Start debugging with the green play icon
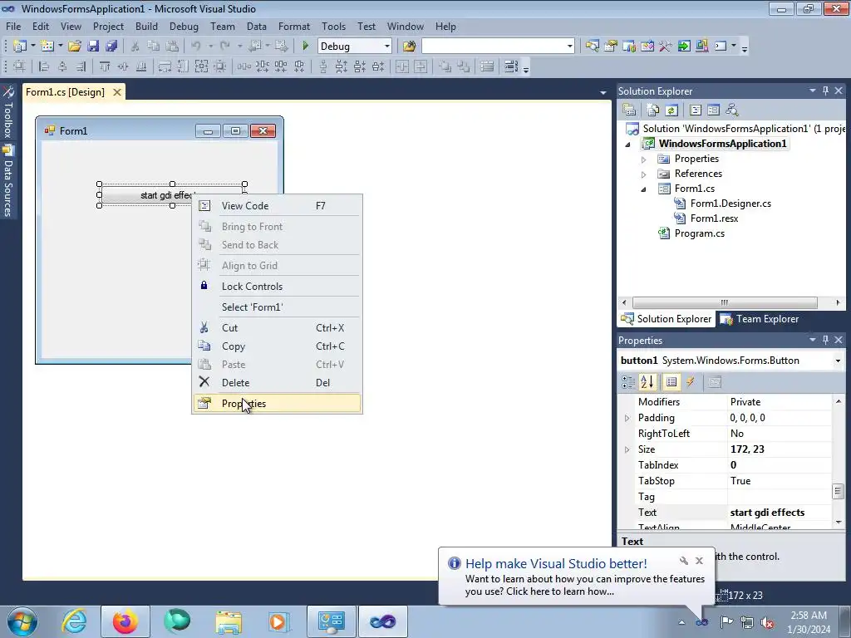 tap(306, 47)
